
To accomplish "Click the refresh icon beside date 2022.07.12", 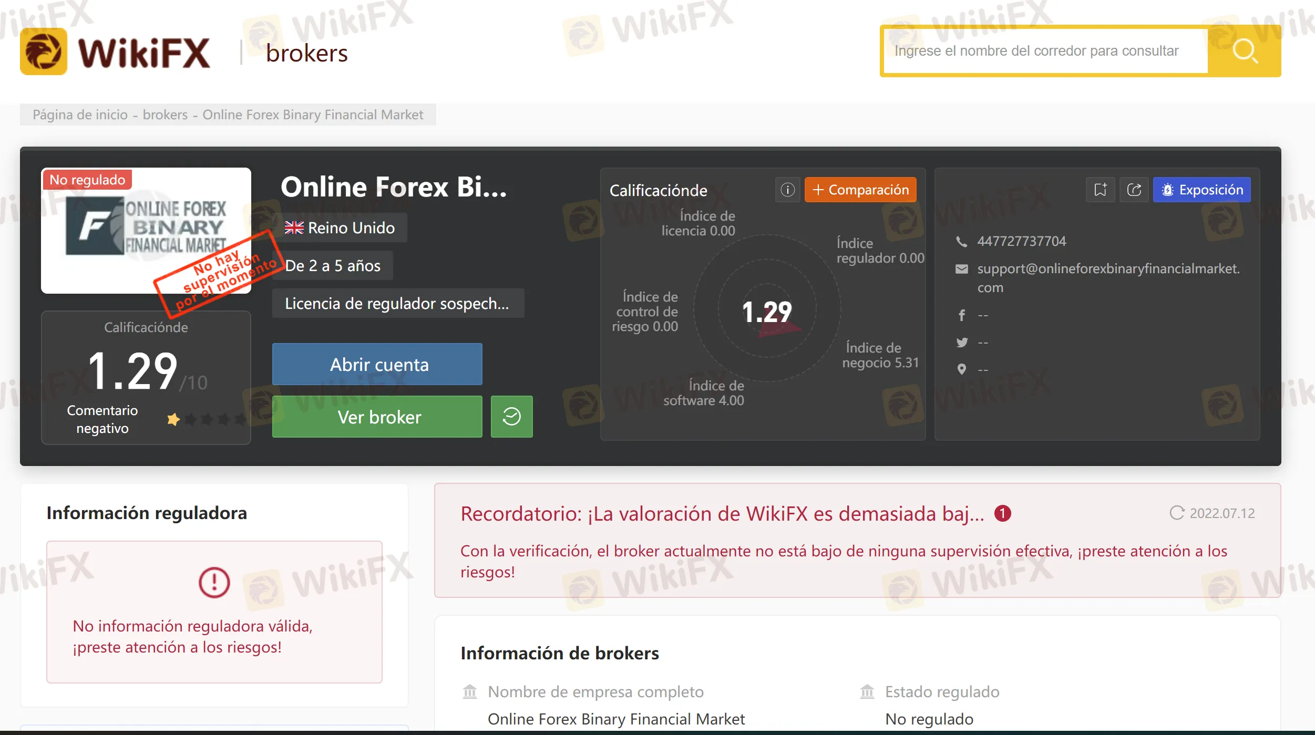I will click(x=1177, y=513).
